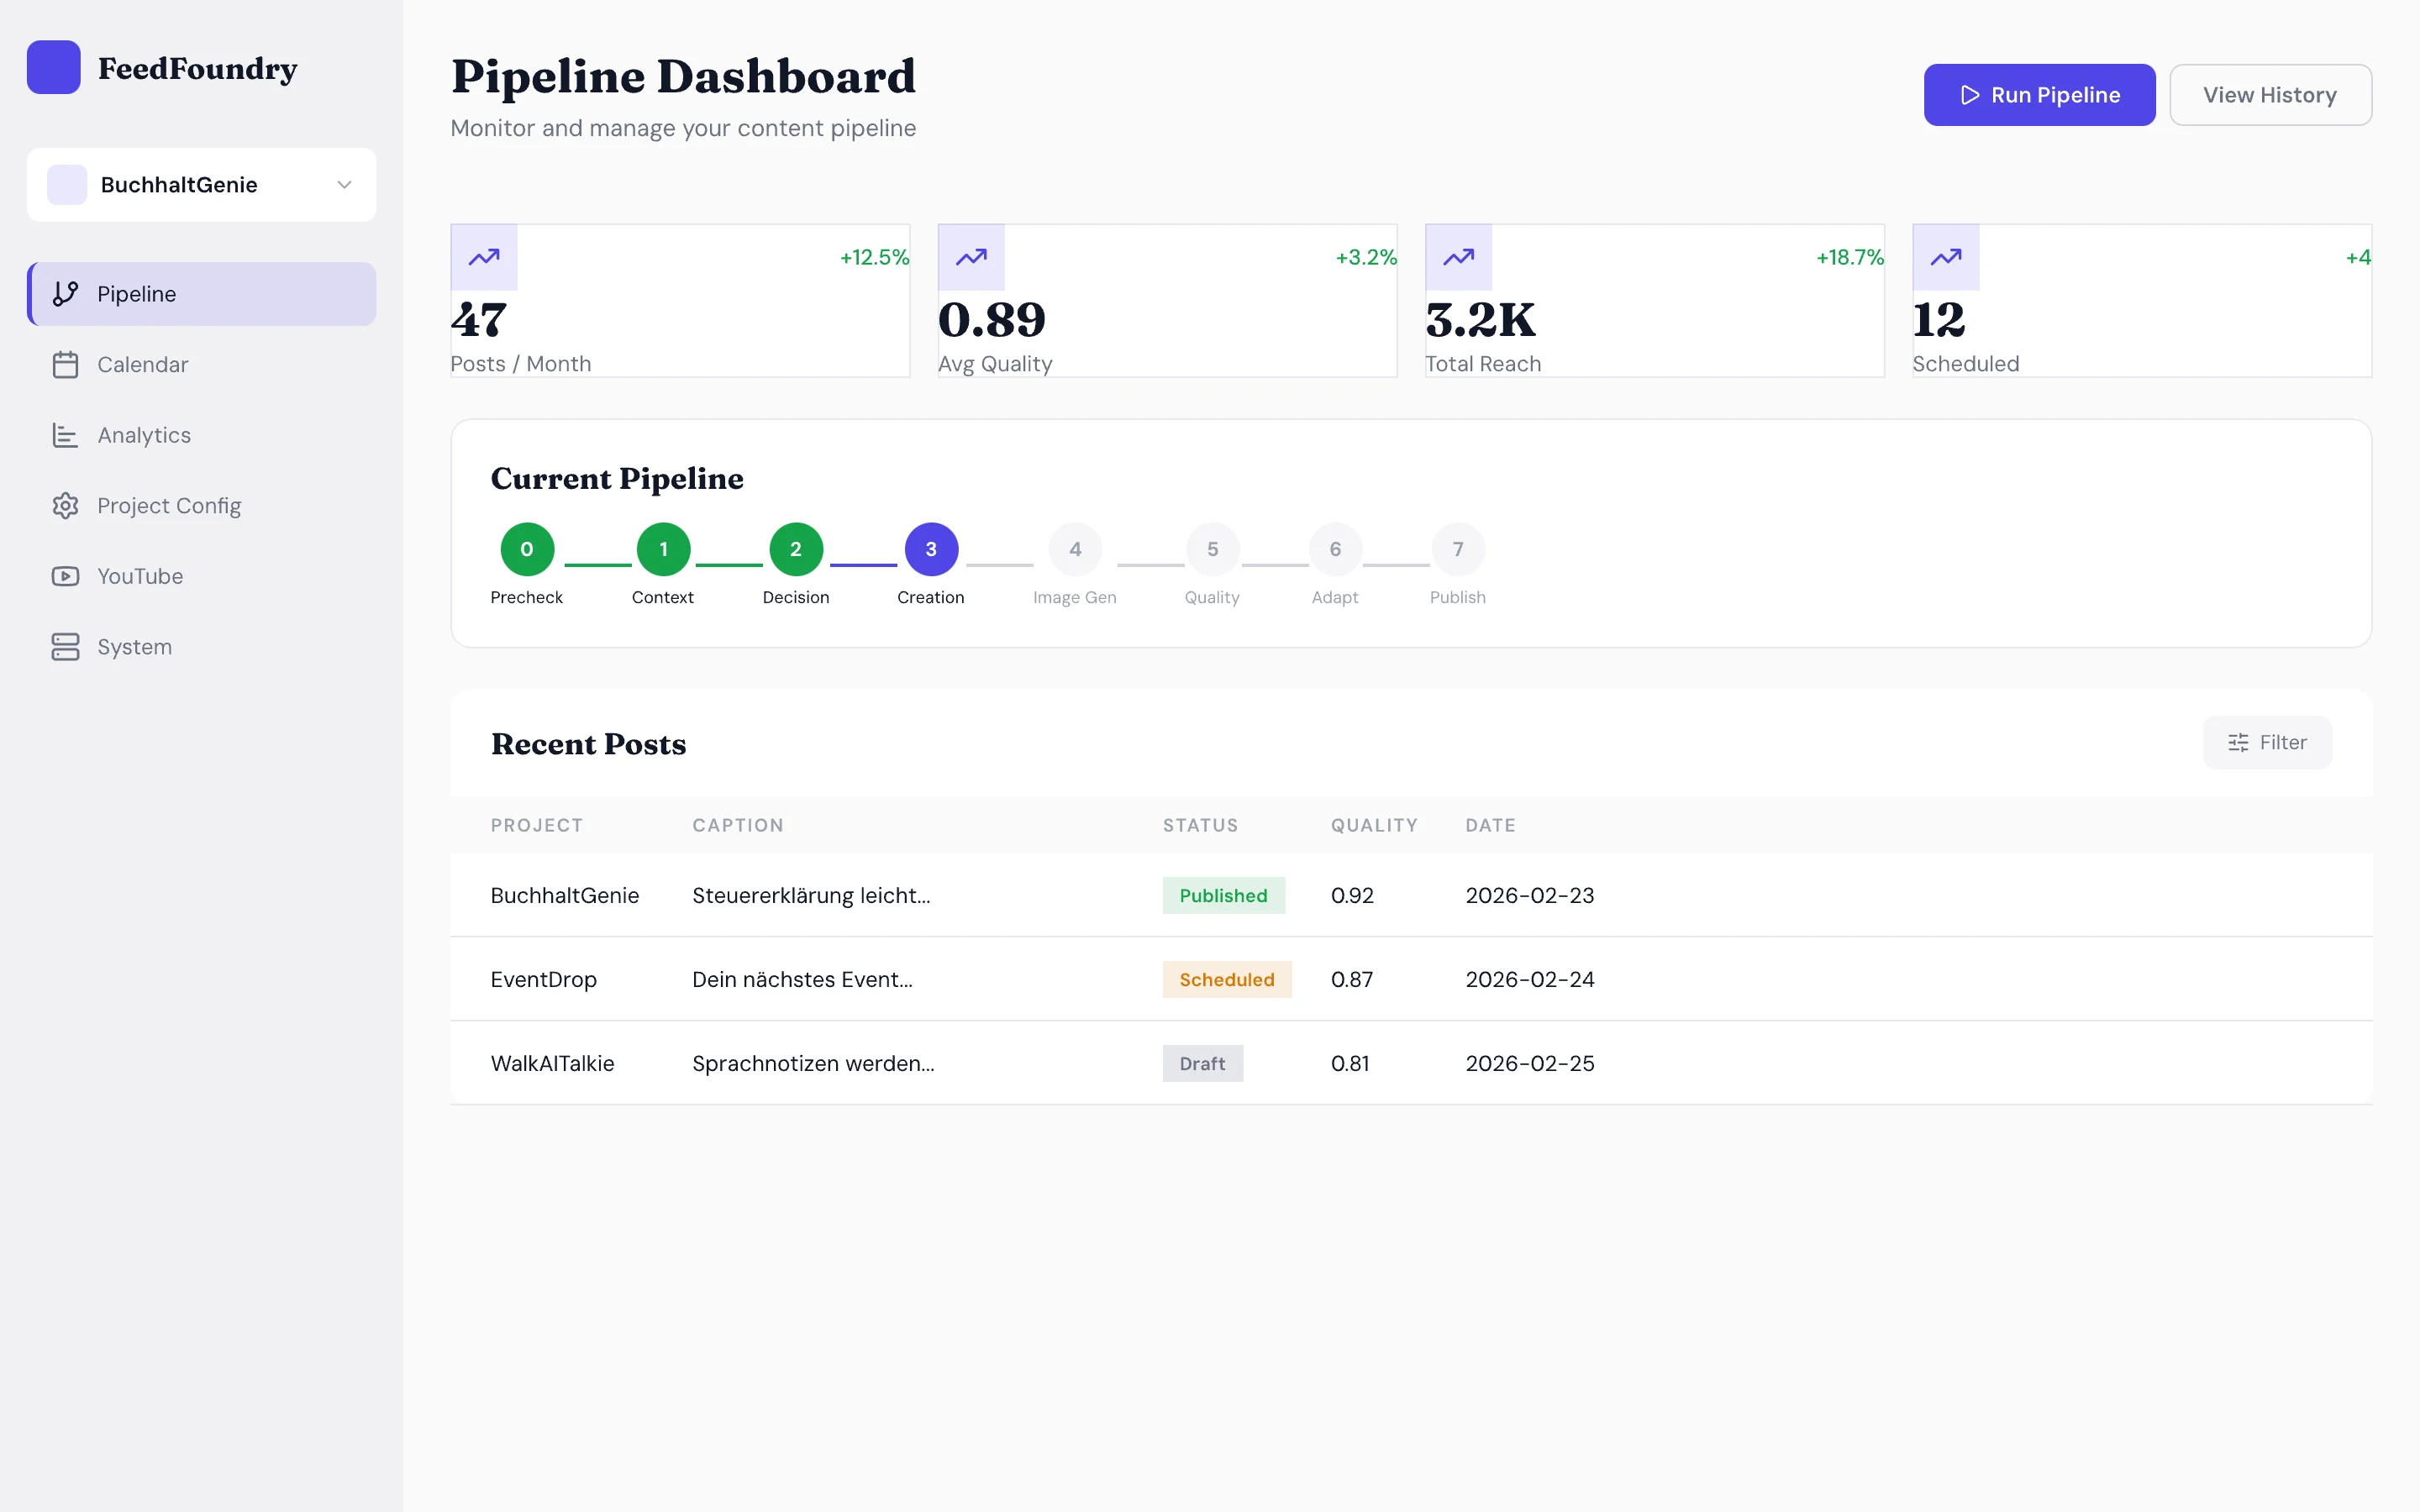The height and width of the screenshot is (1512, 2420).
Task: Click the Calendar icon in sidebar
Action: coord(65,365)
